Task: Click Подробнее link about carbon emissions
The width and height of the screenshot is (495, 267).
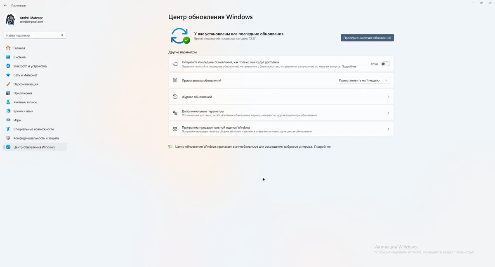Action: coord(322,147)
